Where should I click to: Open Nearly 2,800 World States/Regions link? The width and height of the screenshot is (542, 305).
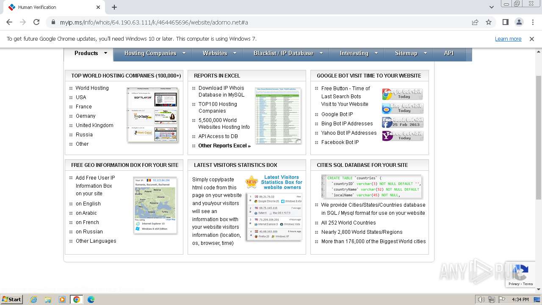[362, 232]
